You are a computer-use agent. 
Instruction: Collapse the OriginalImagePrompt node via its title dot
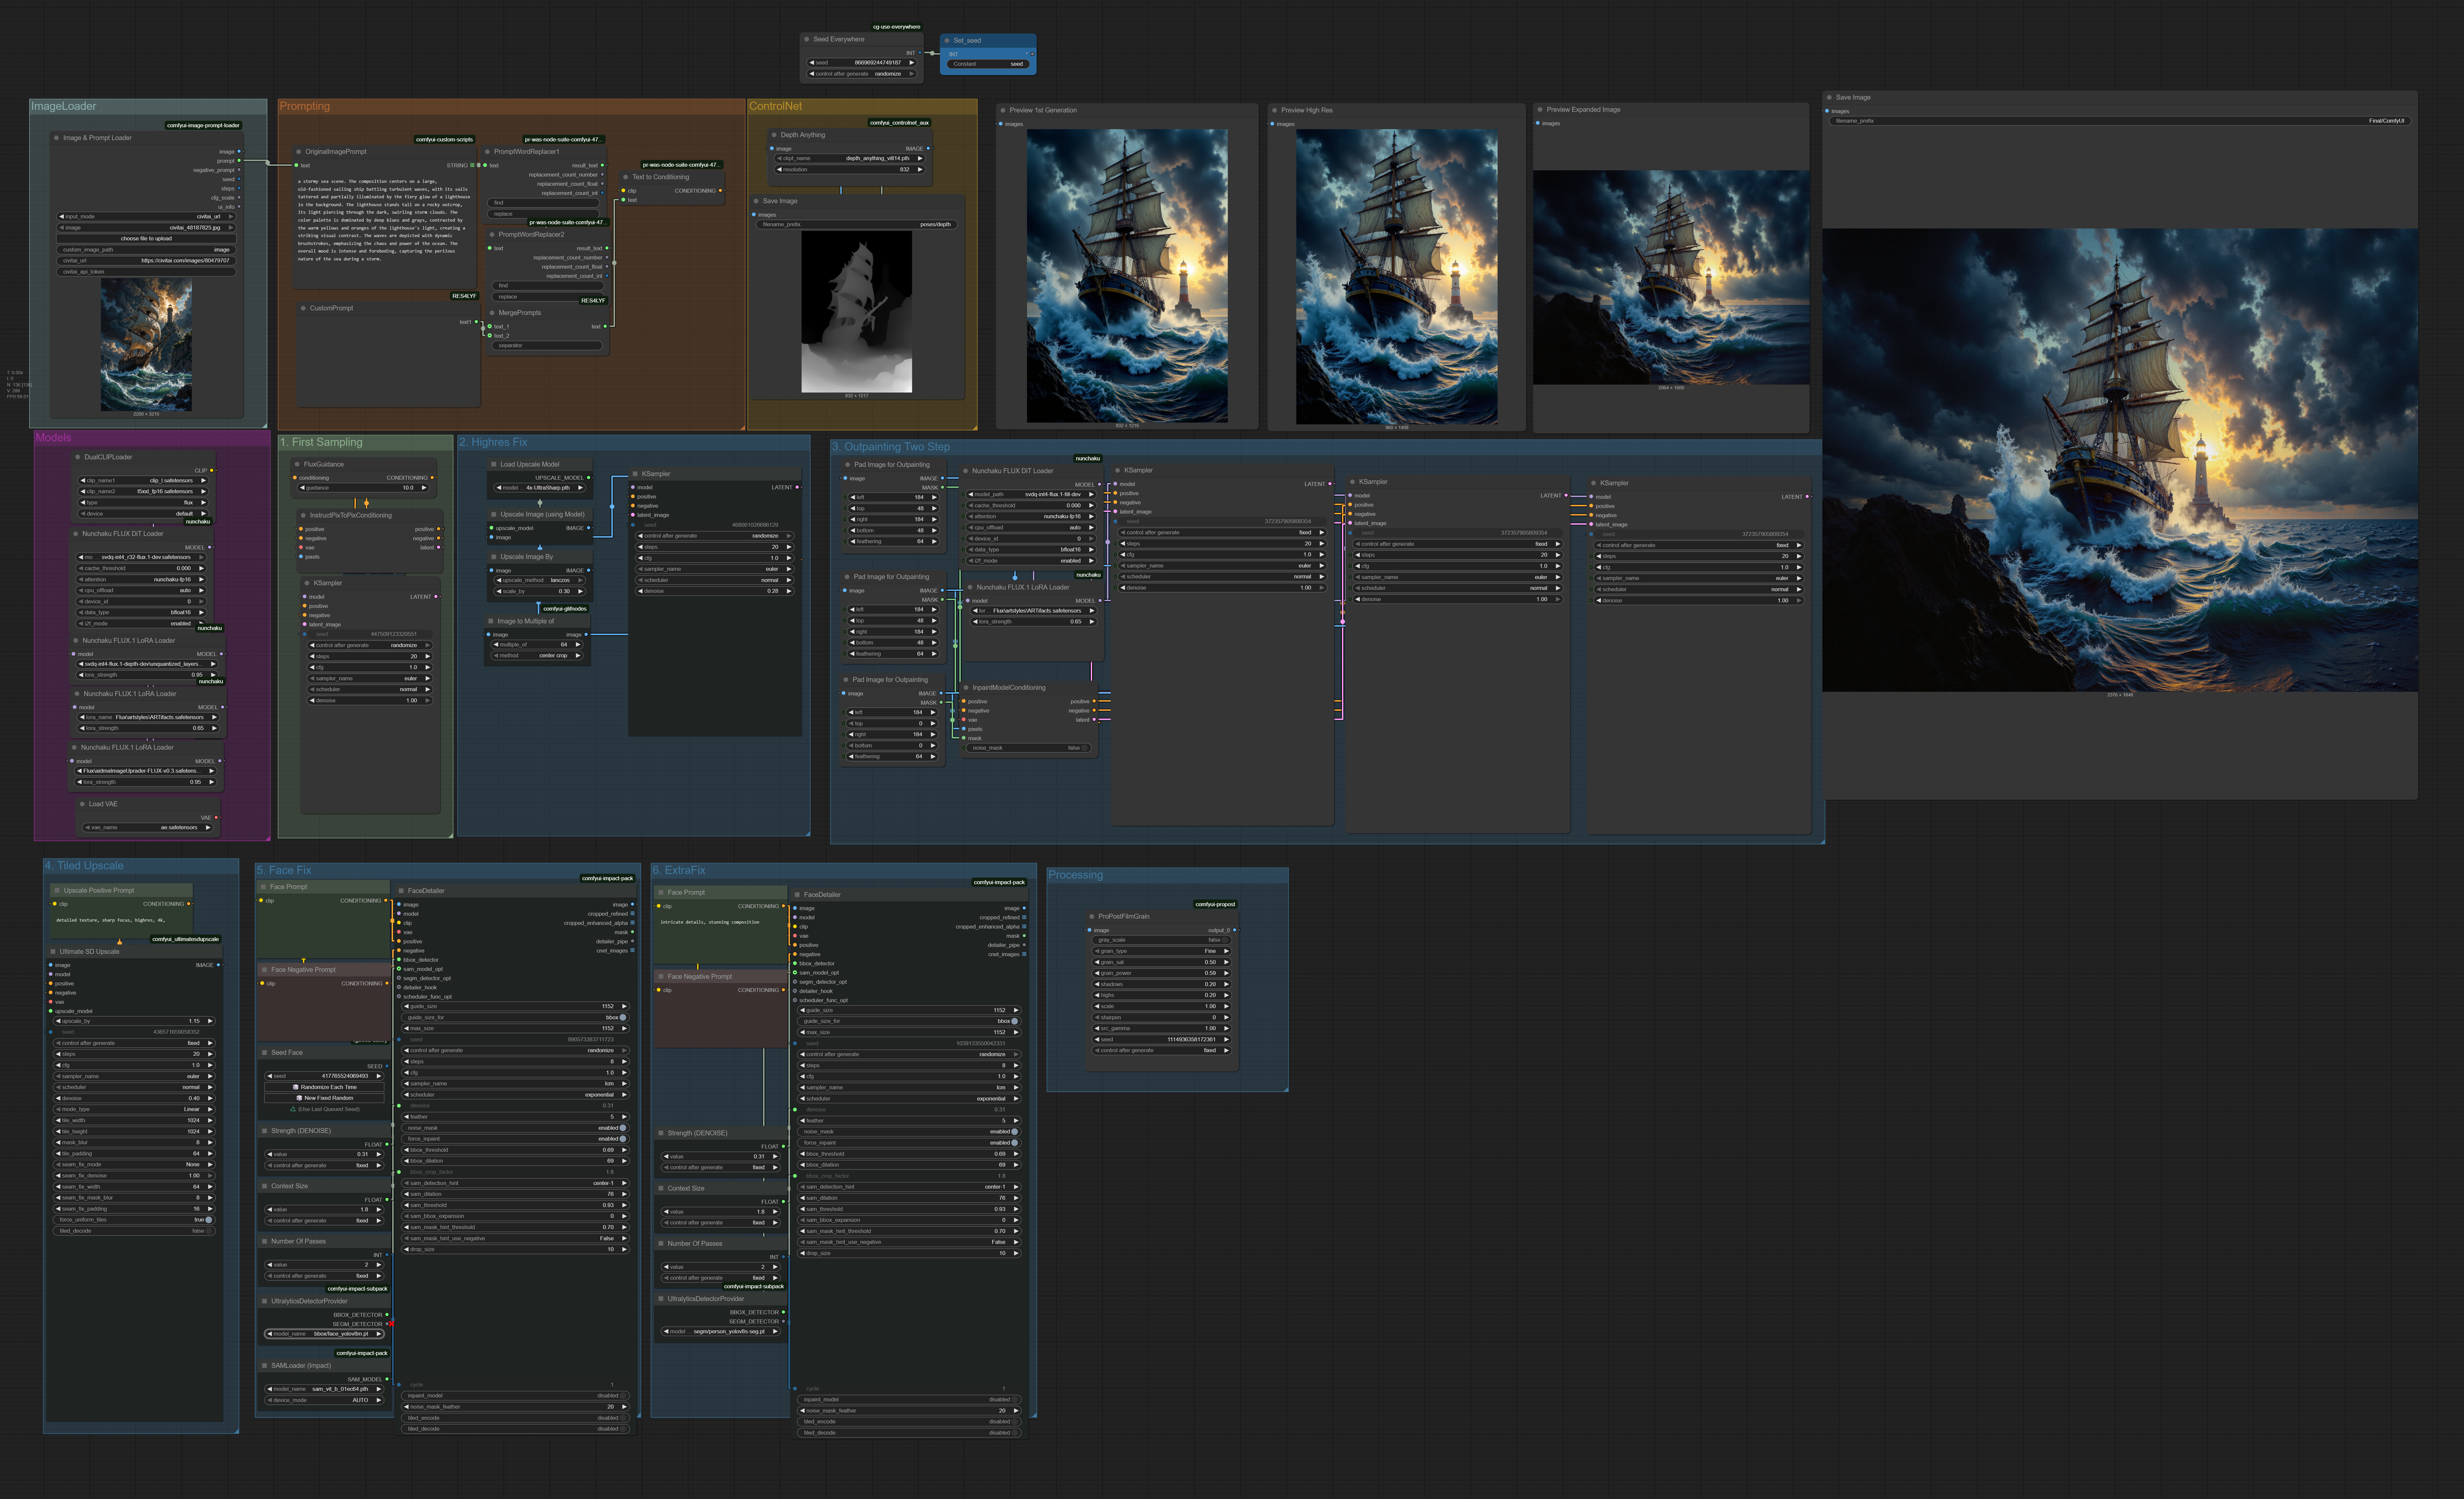click(298, 152)
